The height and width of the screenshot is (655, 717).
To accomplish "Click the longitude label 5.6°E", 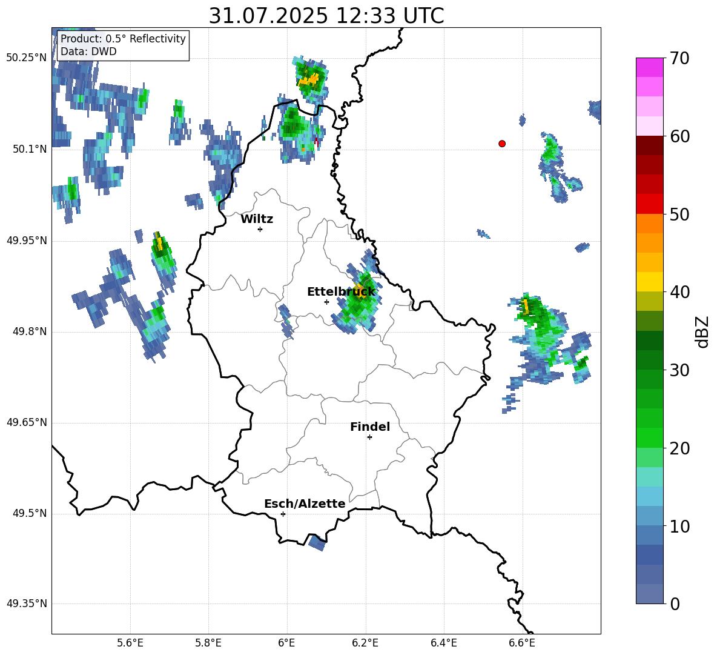I will pos(130,643).
